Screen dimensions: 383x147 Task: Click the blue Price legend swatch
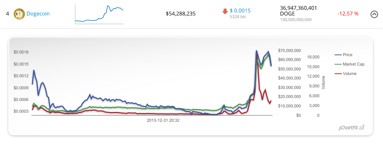click(338, 55)
